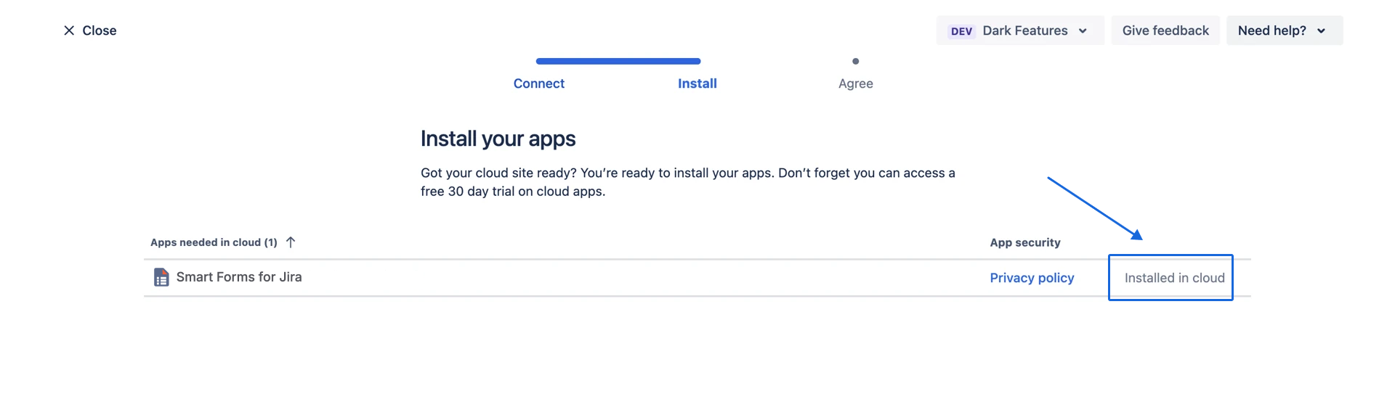Click the Close text label
1395x394 pixels.
pyautogui.click(x=100, y=30)
